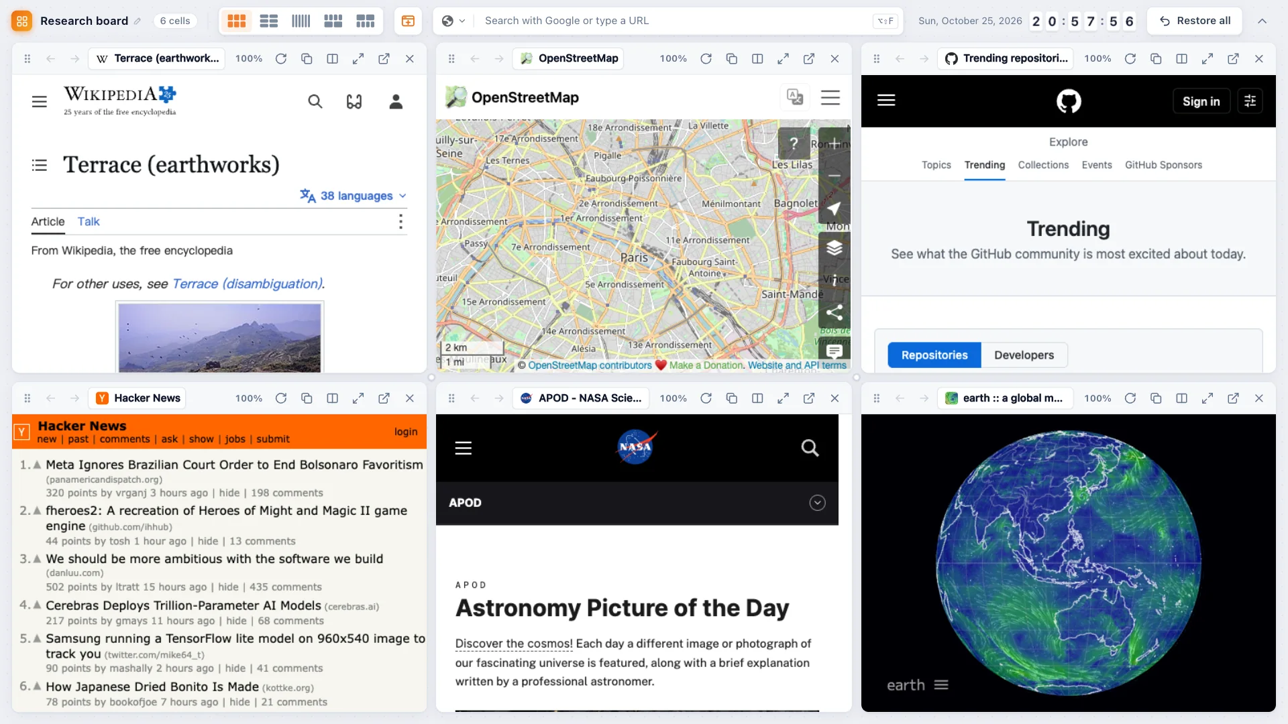The image size is (1288, 724).
Task: Open search engine globe dropdown
Action: point(454,21)
